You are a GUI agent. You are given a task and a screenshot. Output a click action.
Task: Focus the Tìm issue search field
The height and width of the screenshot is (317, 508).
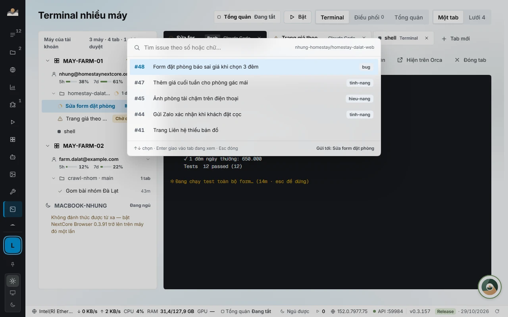(216, 48)
